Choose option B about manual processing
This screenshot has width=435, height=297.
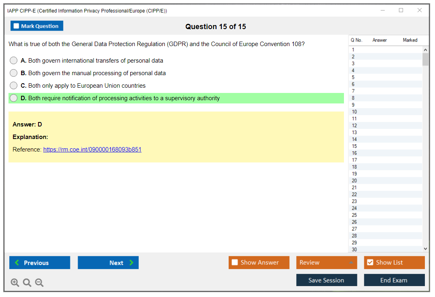click(x=14, y=73)
